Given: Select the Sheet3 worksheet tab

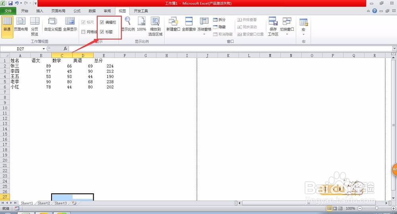Looking at the screenshot, I should pos(61,203).
